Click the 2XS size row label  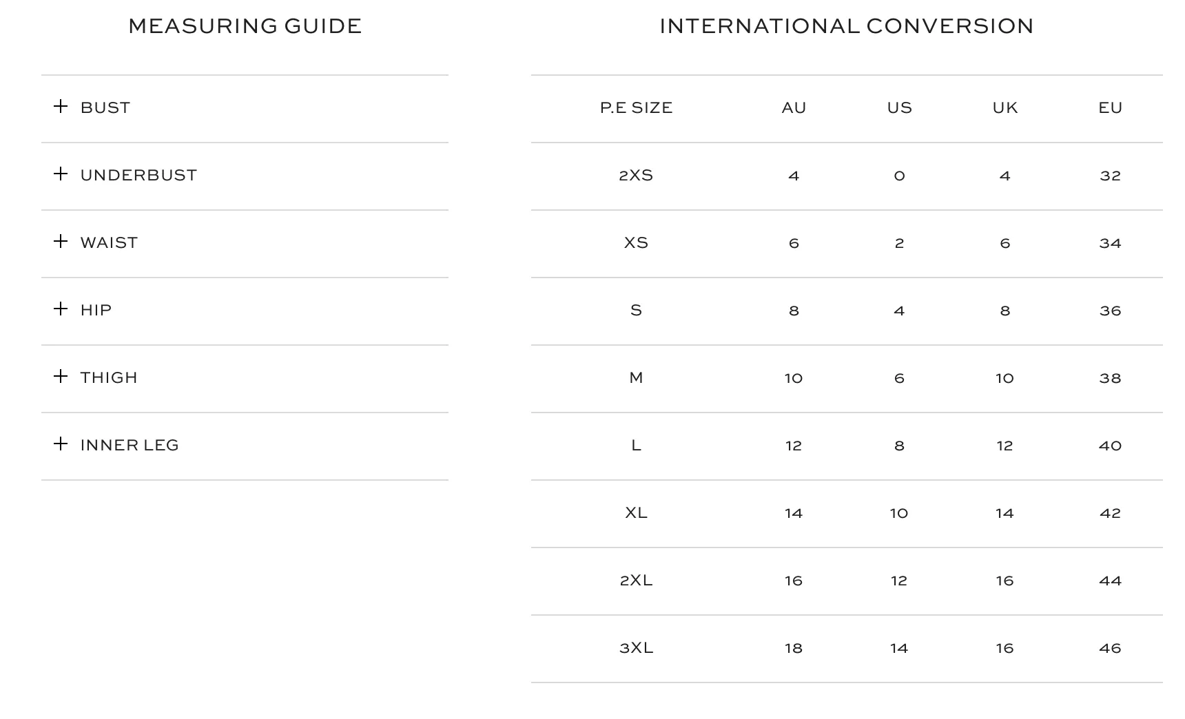[636, 175]
